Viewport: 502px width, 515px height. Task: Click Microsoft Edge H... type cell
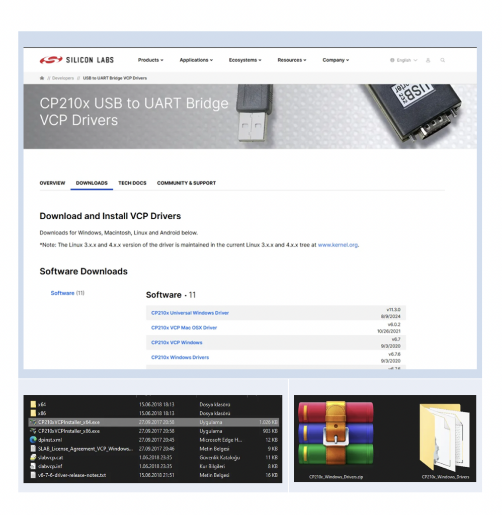(220, 440)
